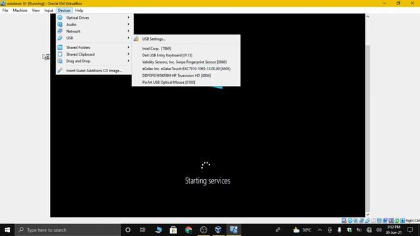The height and width of the screenshot is (236, 420).
Task: Open the View menu
Action: pos(35,10)
